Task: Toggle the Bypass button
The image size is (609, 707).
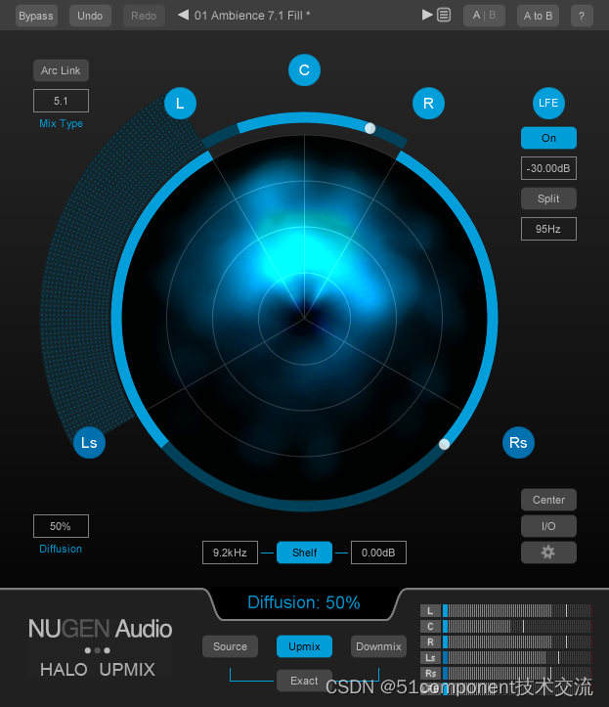Action: 36,16
